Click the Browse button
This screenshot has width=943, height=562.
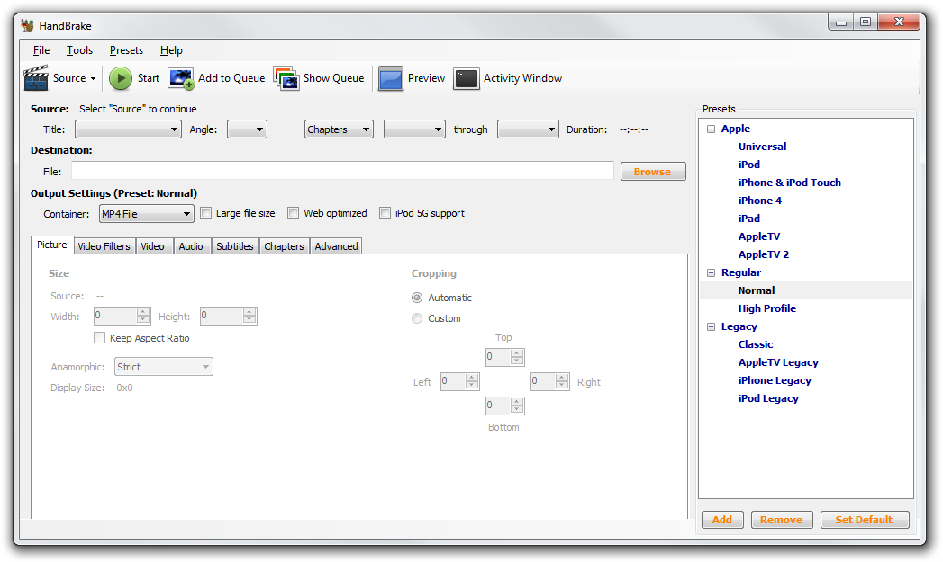[652, 172]
